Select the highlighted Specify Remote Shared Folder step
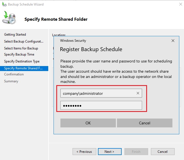This screenshot has width=184, height=160. point(24,68)
